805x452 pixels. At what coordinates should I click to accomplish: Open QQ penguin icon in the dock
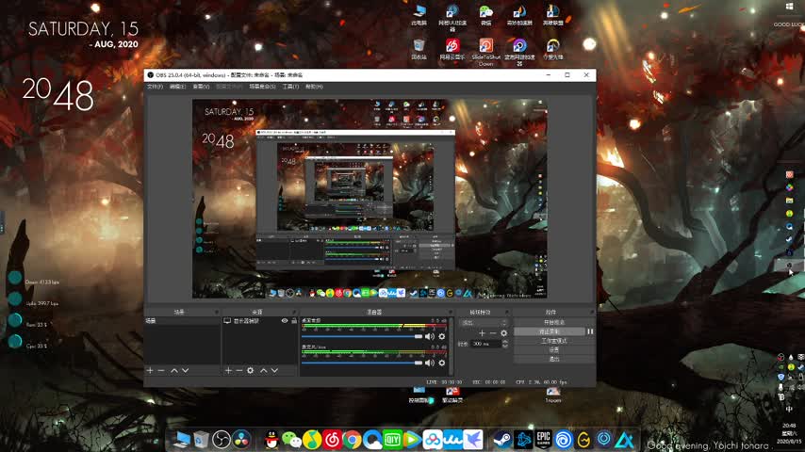271,440
